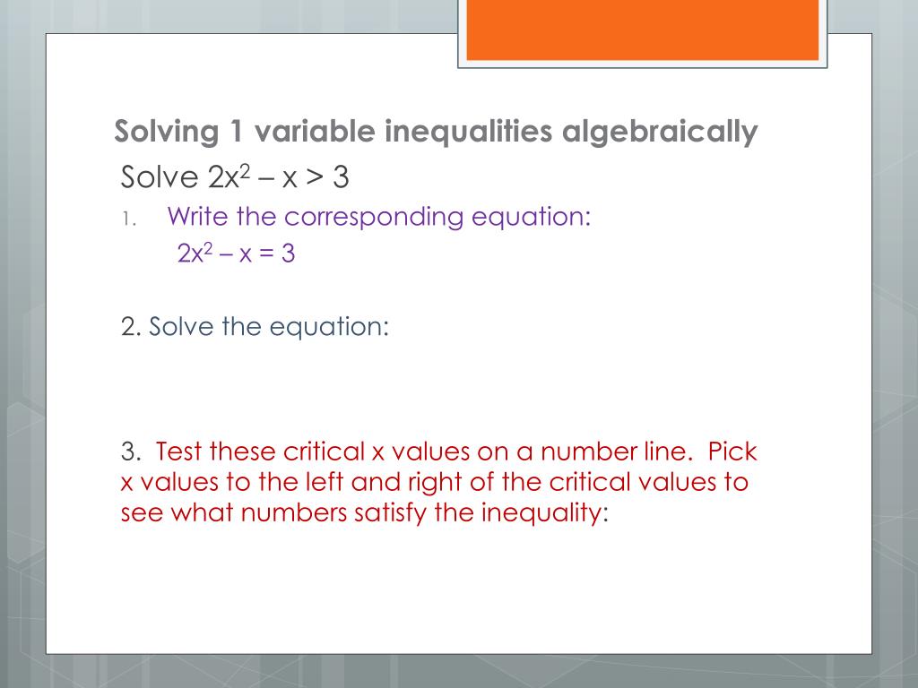Click the "Solve 2x² – x > 3" line
Viewport: 918px width, 688px height.
234,177
